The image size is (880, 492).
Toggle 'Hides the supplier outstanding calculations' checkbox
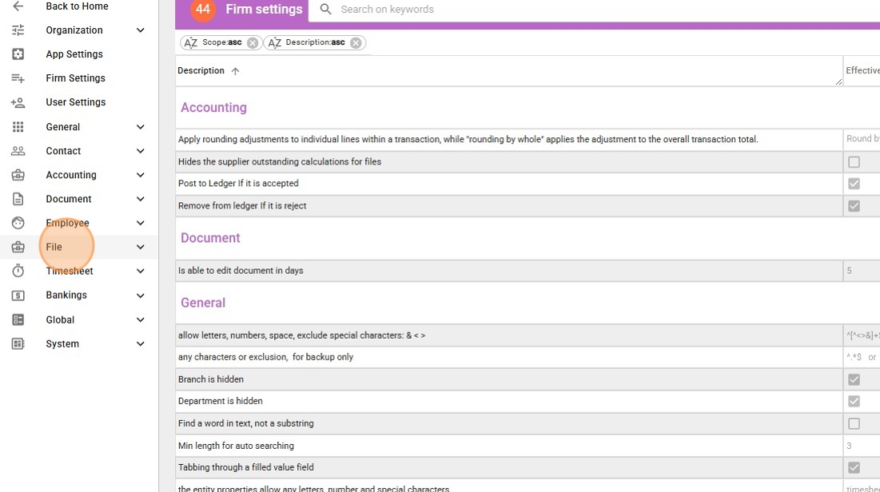tap(854, 162)
